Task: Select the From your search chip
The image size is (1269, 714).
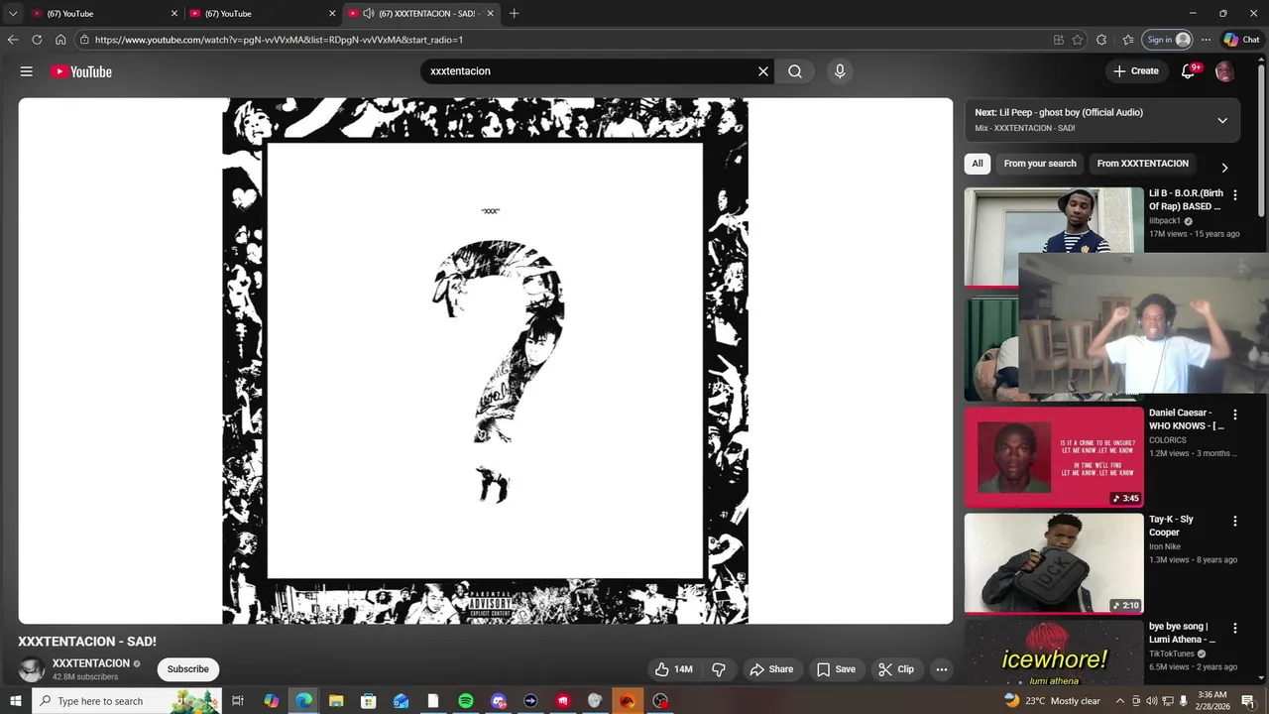Action: pyautogui.click(x=1040, y=164)
